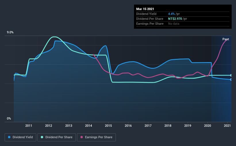
Task: Select the teal Dividend Per Share endpoint marker
Action: (231, 75)
